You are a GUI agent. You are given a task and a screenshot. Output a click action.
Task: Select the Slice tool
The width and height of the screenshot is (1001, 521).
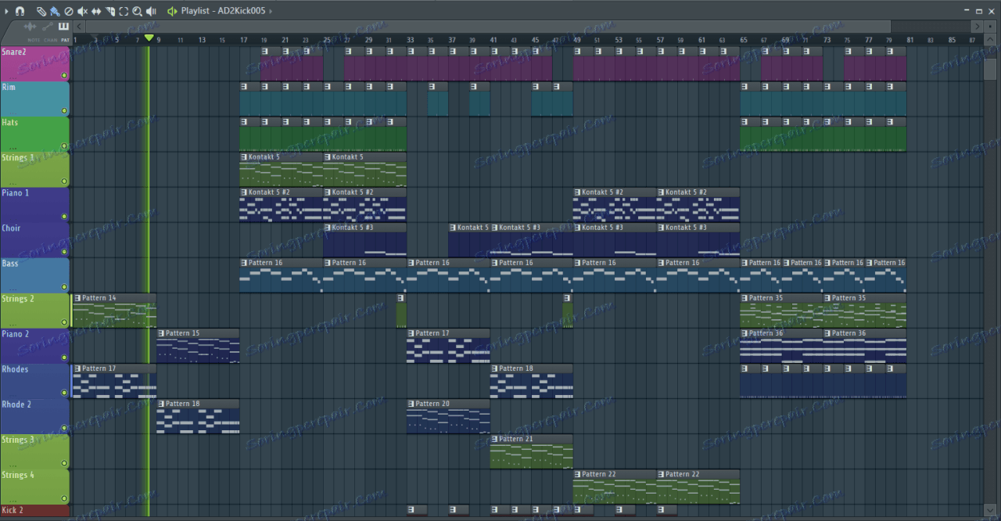pyautogui.click(x=110, y=11)
